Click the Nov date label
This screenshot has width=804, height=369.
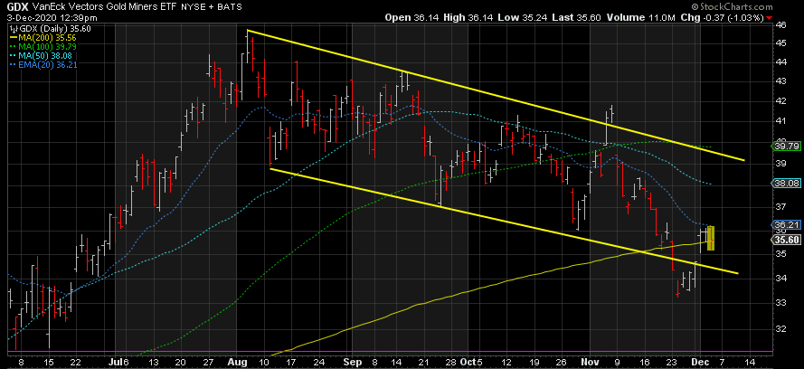(590, 362)
